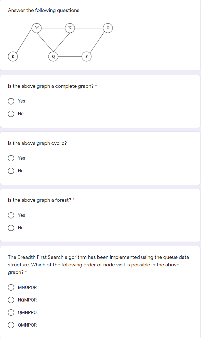Choose QMNPRO as BFS order

[x=11, y=312]
